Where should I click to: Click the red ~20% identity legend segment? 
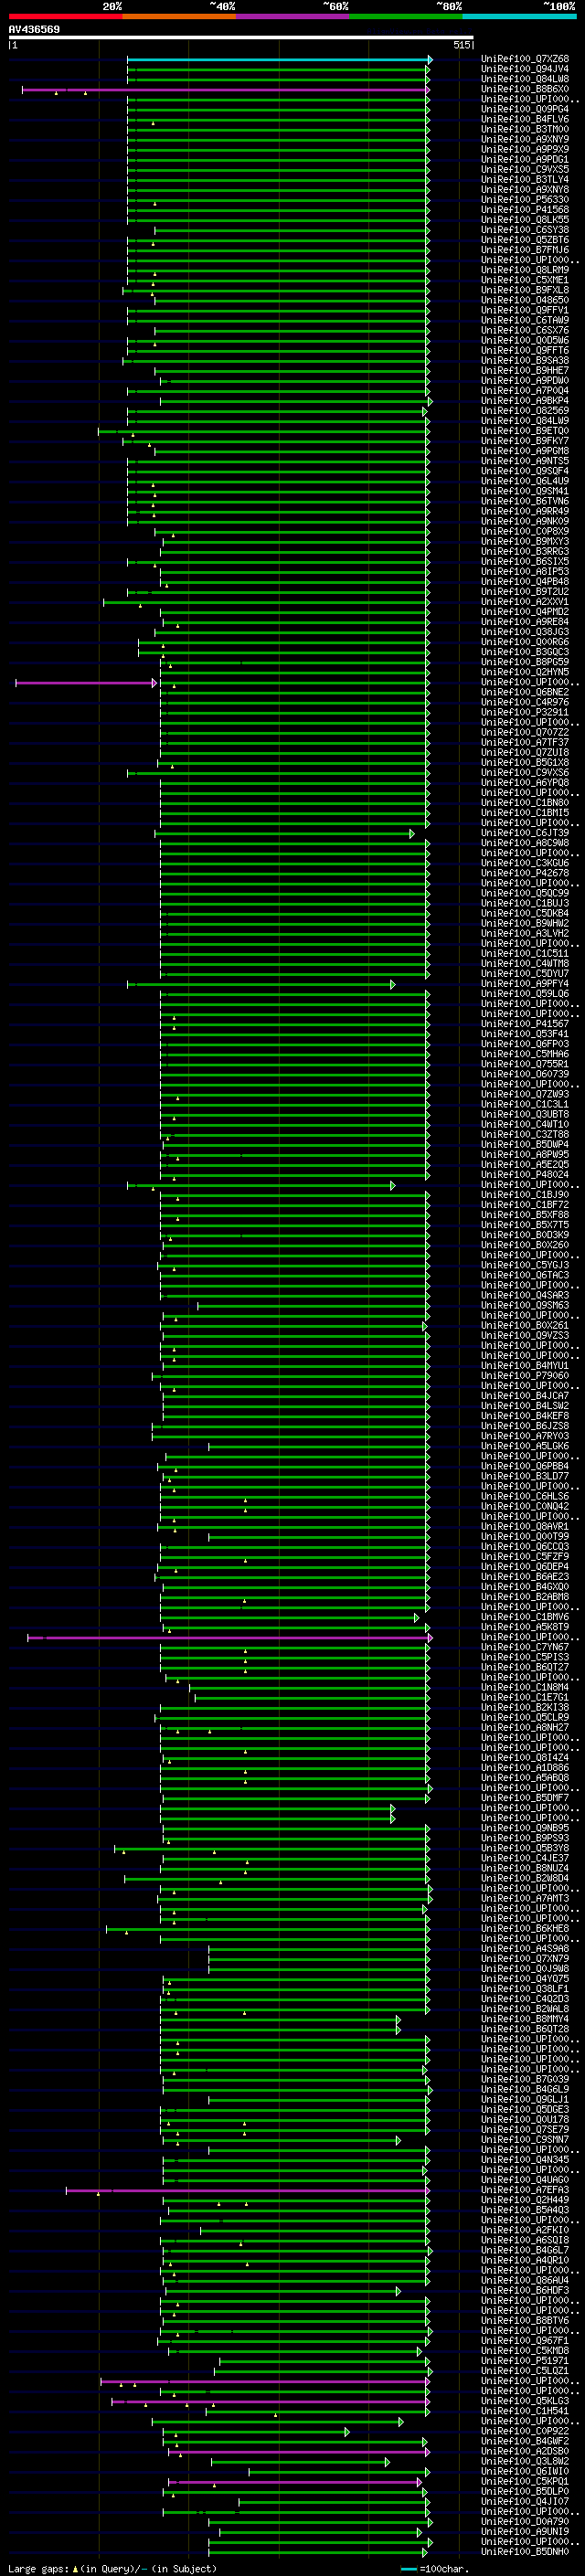(66, 17)
